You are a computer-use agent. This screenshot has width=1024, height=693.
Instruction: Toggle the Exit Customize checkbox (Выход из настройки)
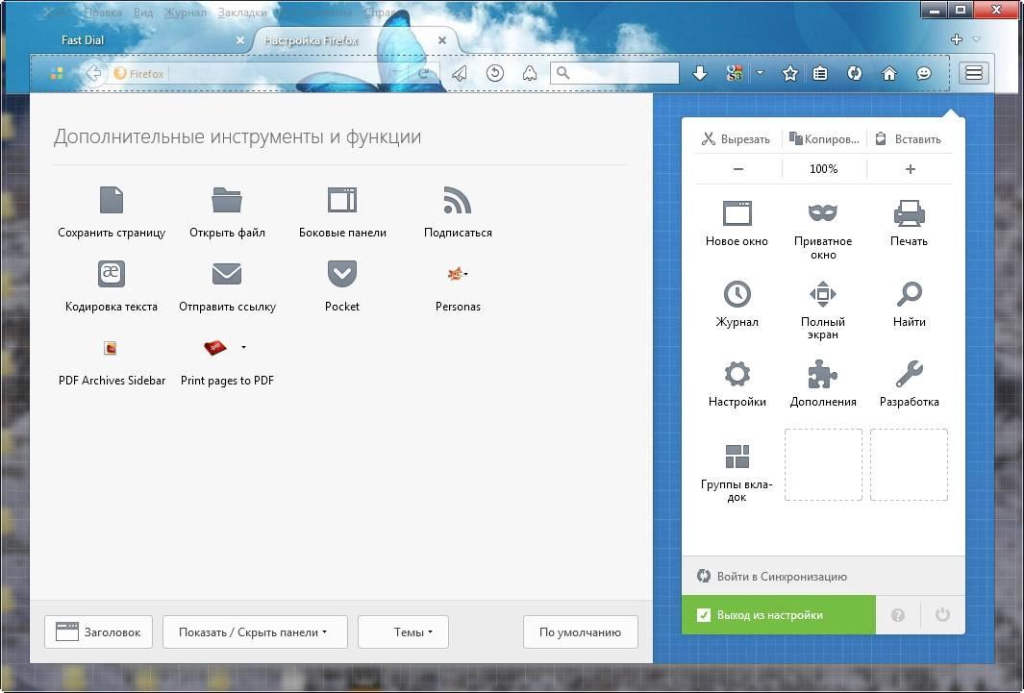pos(704,615)
